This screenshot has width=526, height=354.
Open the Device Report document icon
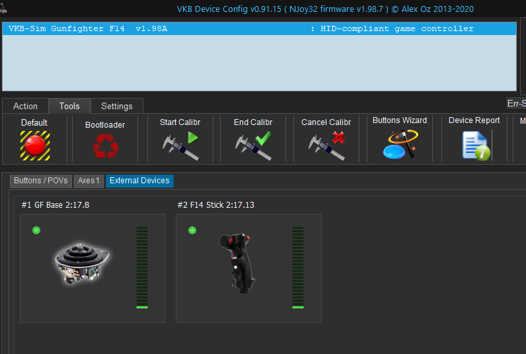pyautogui.click(x=476, y=146)
